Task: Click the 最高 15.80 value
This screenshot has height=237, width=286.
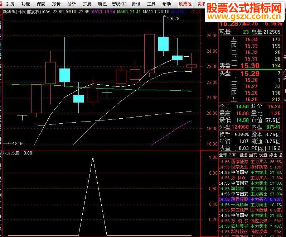Action: pyautogui.click(x=242, y=113)
